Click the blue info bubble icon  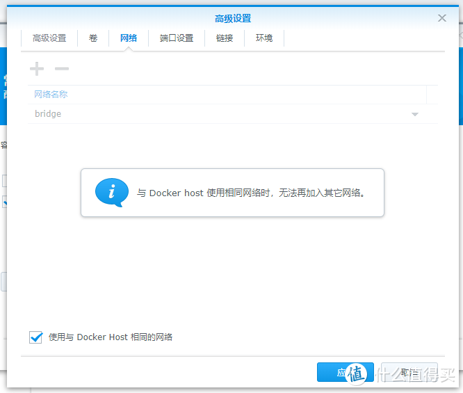(112, 193)
